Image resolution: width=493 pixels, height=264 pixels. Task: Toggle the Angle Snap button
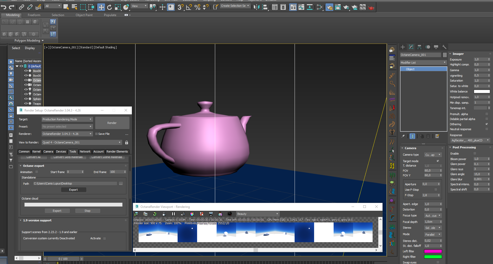click(189, 7)
